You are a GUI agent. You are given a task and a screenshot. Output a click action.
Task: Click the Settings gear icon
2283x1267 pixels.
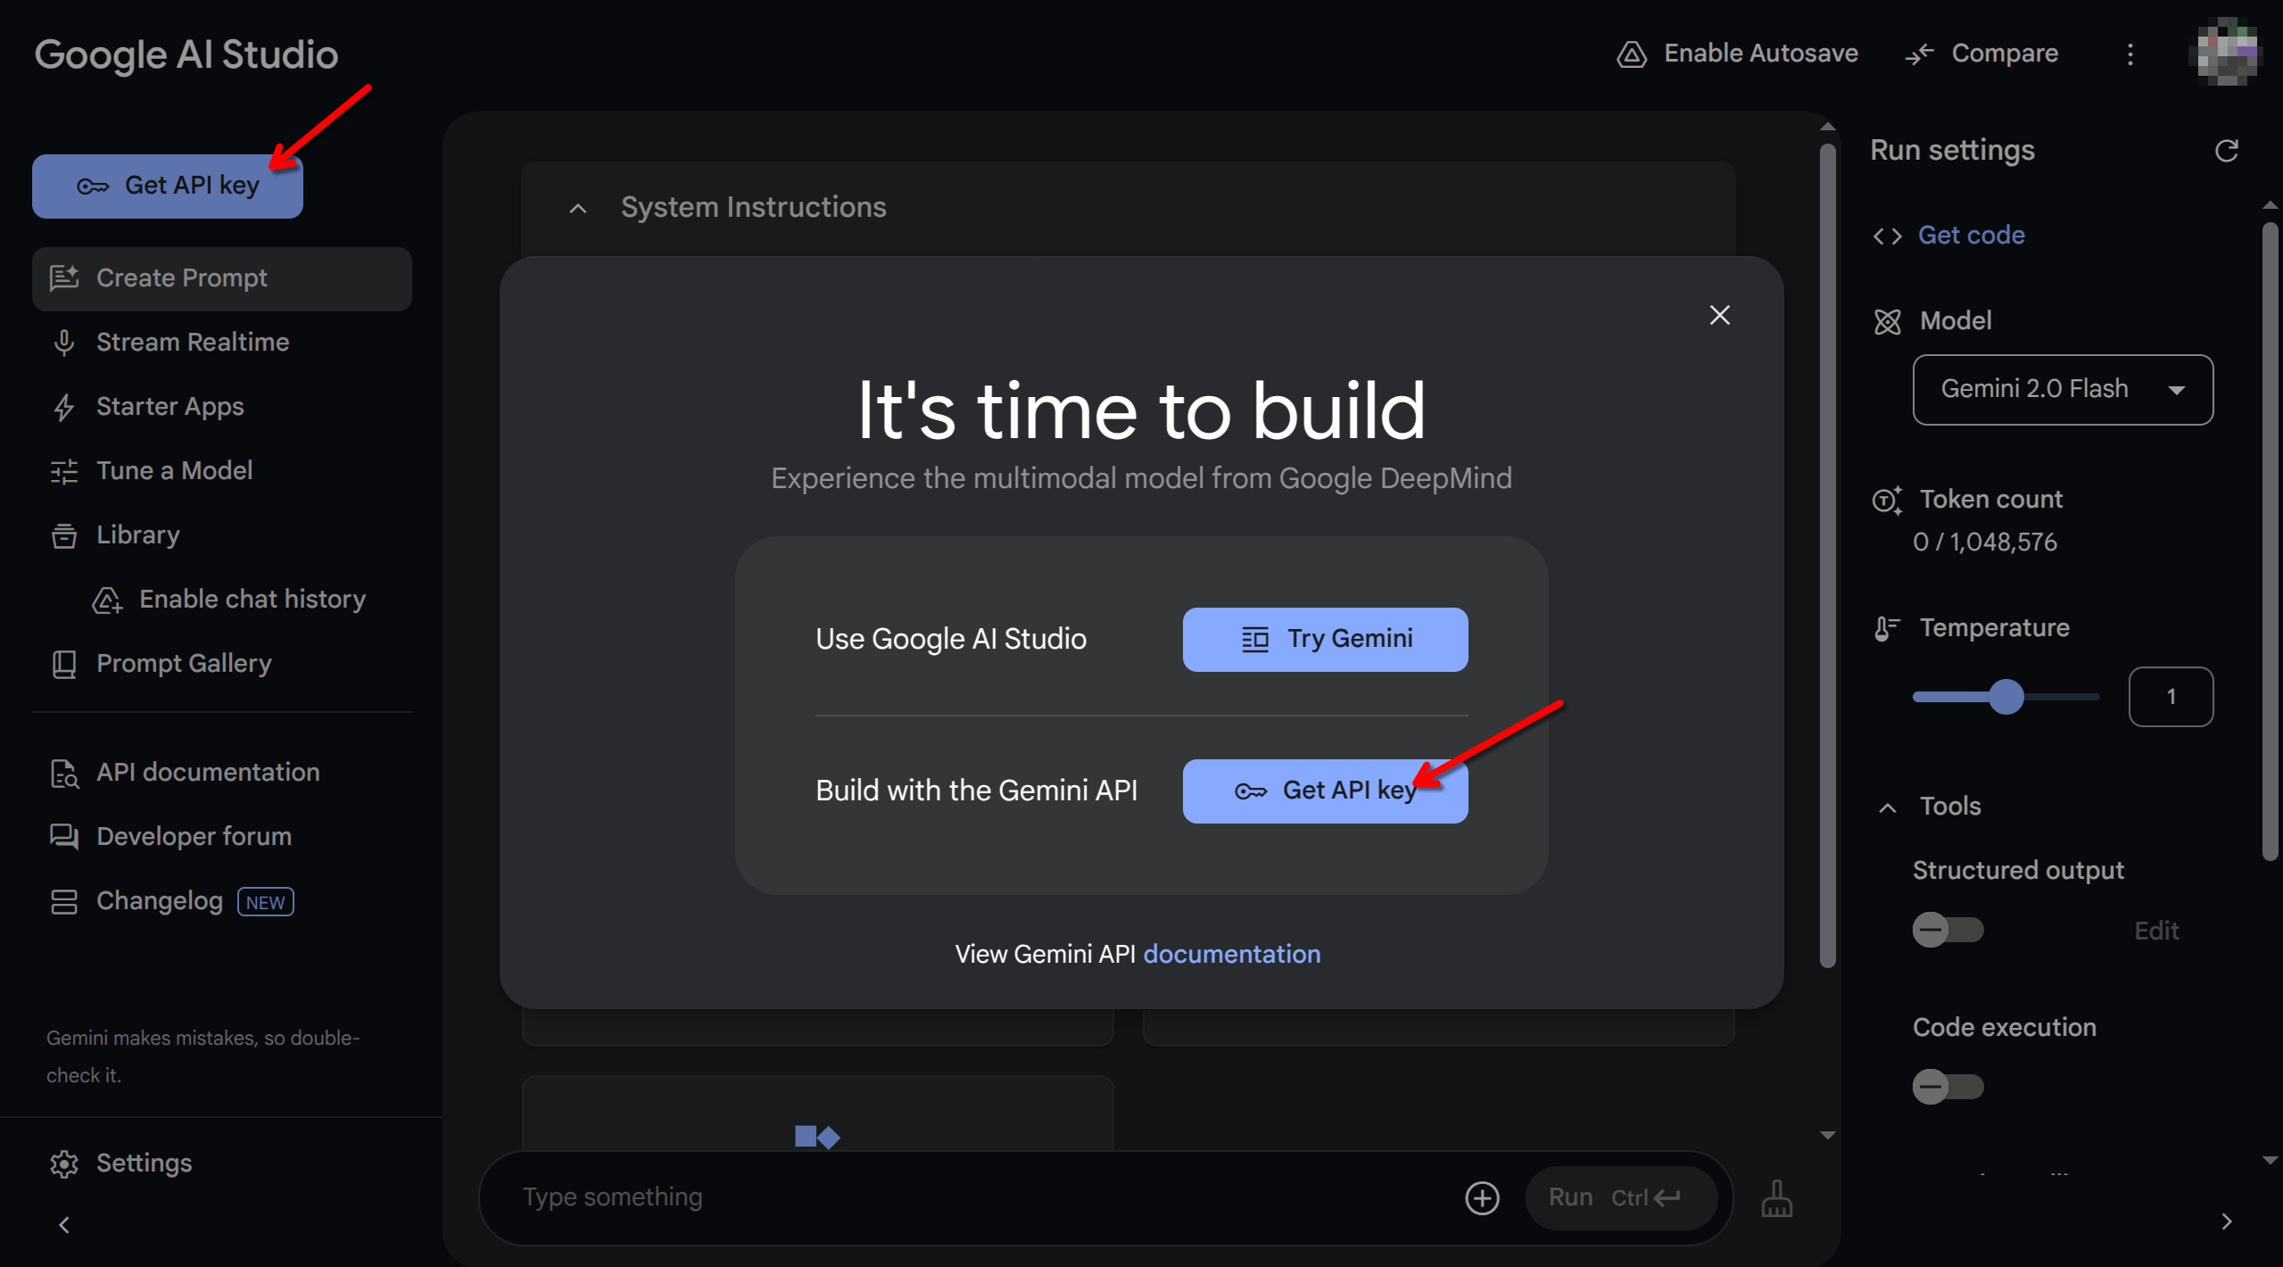64,1163
